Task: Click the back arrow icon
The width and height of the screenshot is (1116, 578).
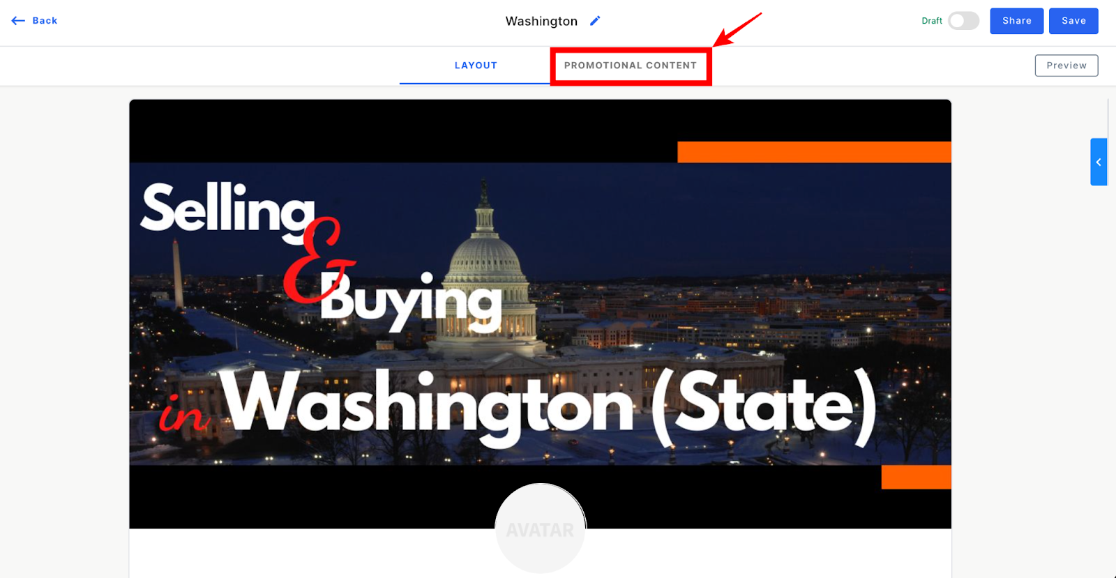Action: [18, 21]
